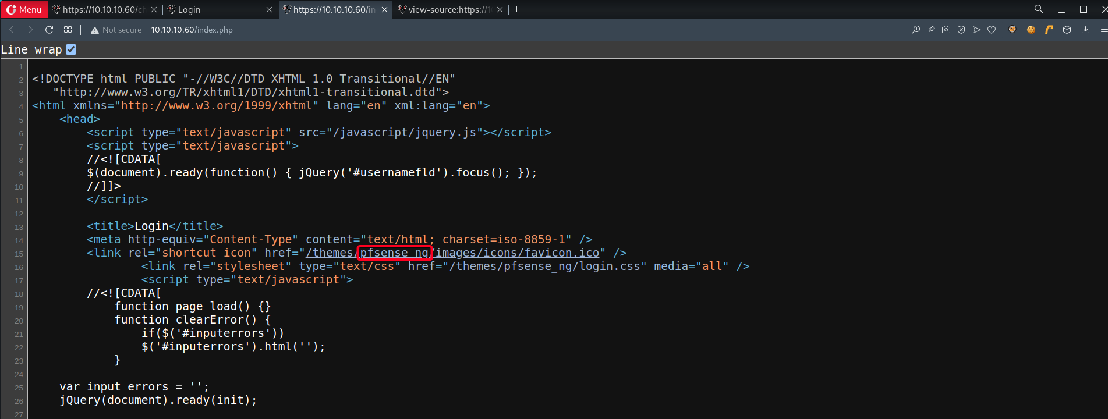Click function clearError() text
Viewport: 1108px width, 419px height.
193,320
